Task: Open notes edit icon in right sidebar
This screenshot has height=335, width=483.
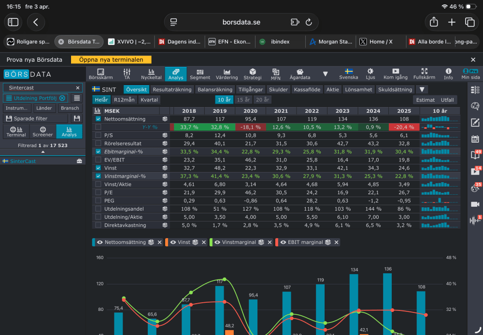Action: point(475,122)
